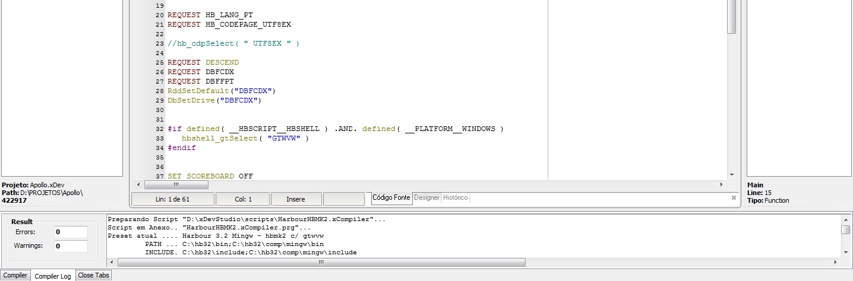853x281 pixels.
Task: Click the Lin: 1 de 61 status cell
Action: point(172,200)
